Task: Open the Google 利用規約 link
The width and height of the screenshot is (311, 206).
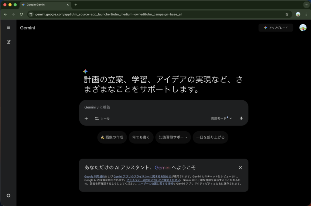Action: pos(94,177)
